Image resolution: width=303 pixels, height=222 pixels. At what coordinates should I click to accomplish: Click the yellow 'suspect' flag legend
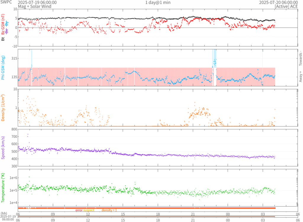(x=89, y=210)
